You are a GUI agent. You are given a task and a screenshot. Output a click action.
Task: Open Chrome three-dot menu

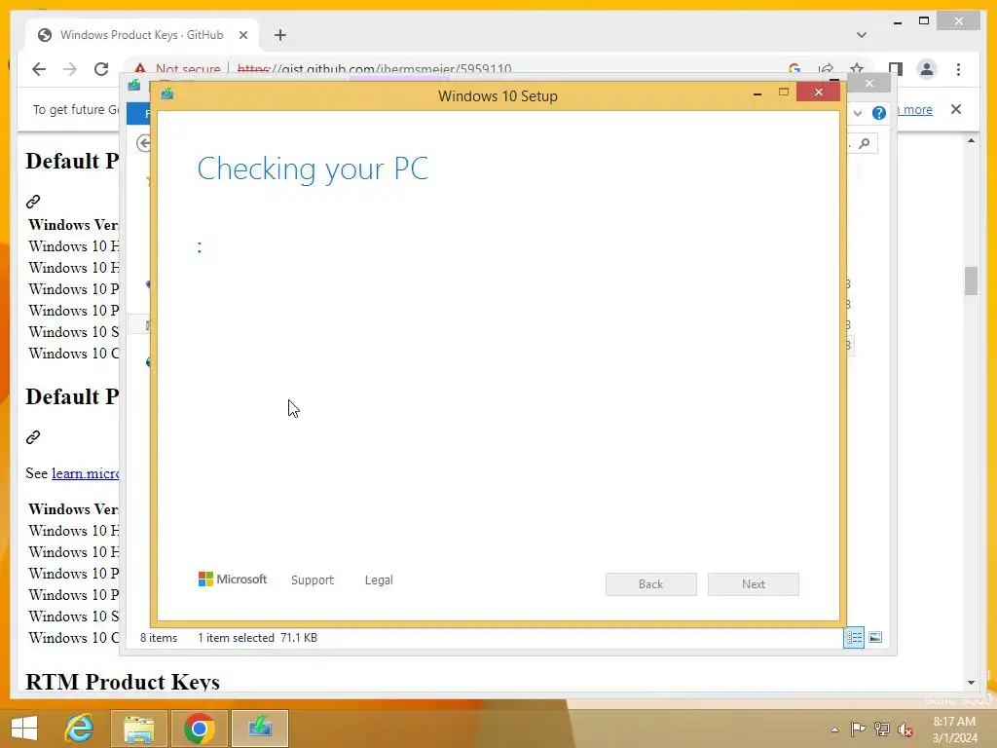(x=958, y=69)
